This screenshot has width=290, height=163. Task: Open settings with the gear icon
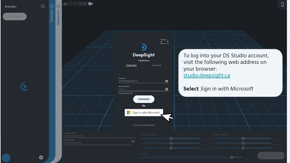(x=41, y=157)
